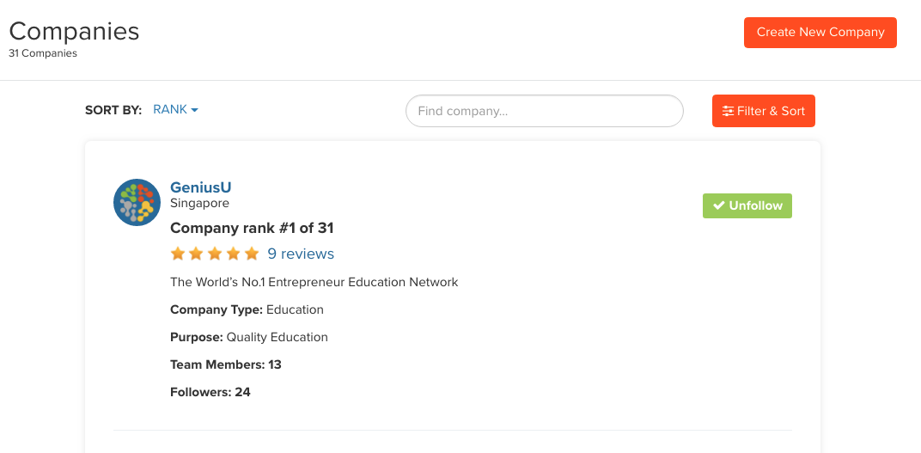Open the RANK sort dropdown
This screenshot has height=453, width=921.
(x=175, y=109)
